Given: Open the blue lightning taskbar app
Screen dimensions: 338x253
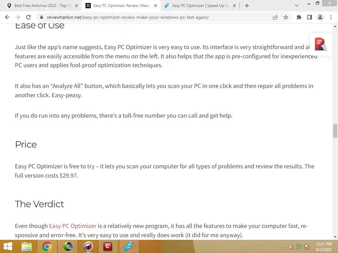Looking at the screenshot, I should coord(128,246).
